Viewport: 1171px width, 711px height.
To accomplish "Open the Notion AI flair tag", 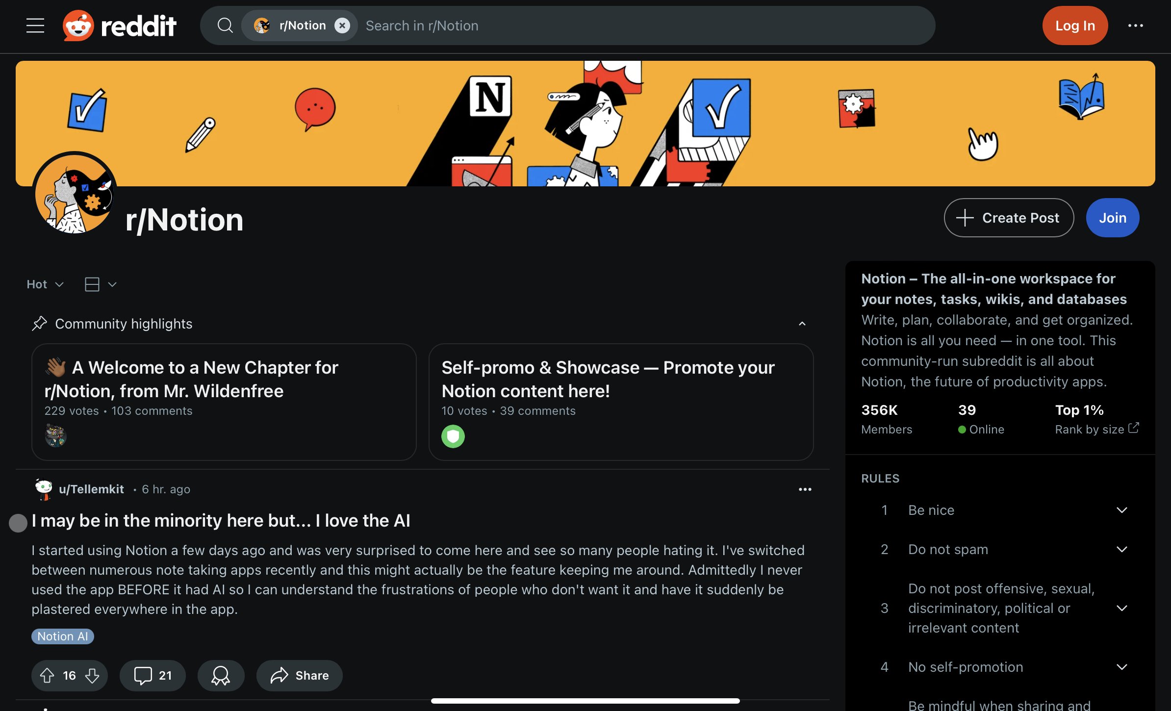I will pyautogui.click(x=62, y=636).
